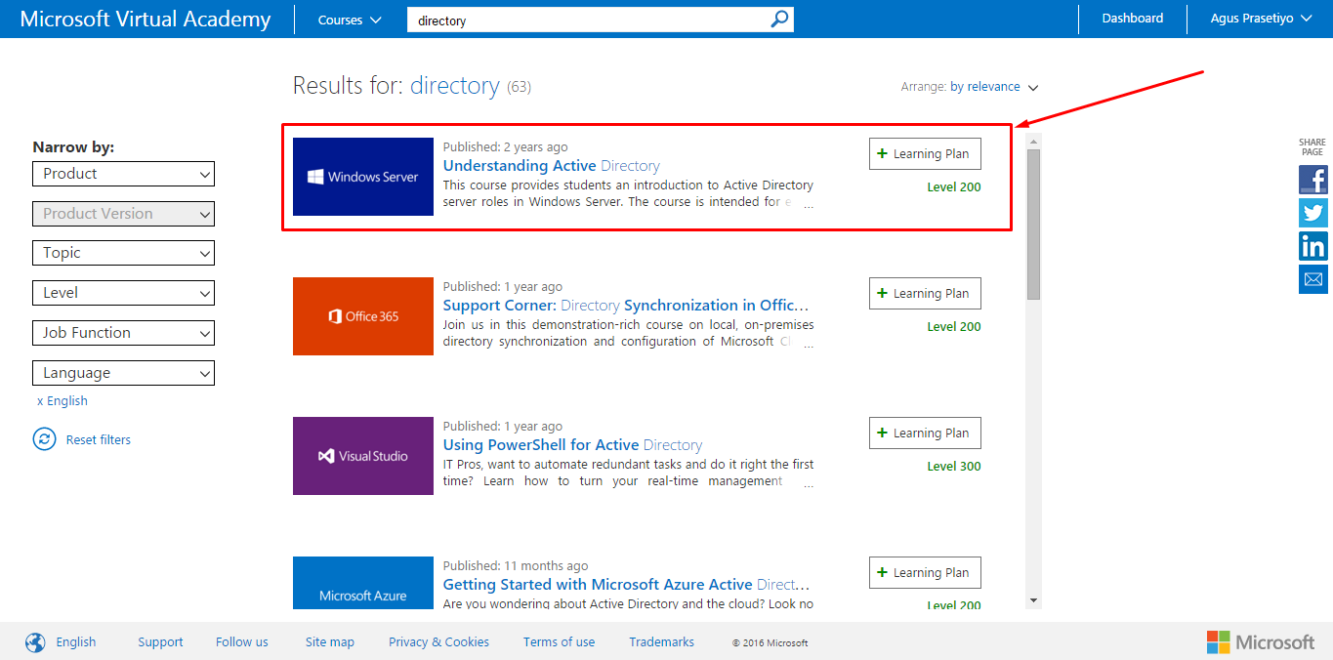The height and width of the screenshot is (660, 1333).
Task: Share page via email icon
Action: pyautogui.click(x=1313, y=279)
